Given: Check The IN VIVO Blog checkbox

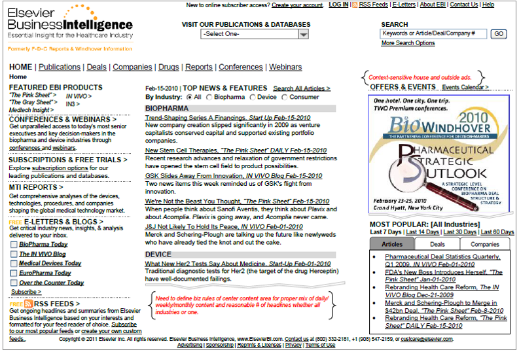Looking at the screenshot, I should pyautogui.click(x=14, y=254).
